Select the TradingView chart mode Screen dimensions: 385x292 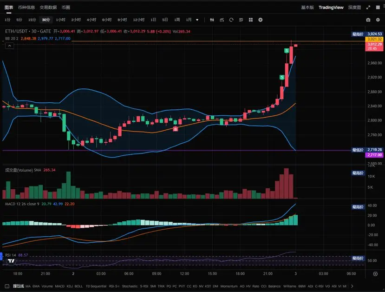[x=331, y=7]
